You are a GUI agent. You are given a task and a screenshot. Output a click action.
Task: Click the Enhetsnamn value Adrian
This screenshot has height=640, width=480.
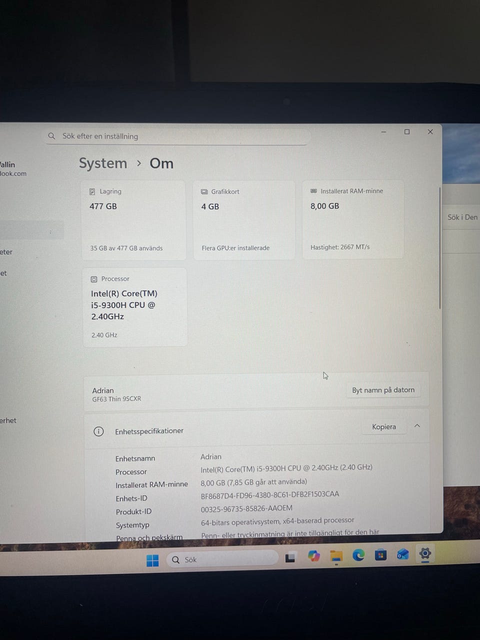pyautogui.click(x=211, y=456)
